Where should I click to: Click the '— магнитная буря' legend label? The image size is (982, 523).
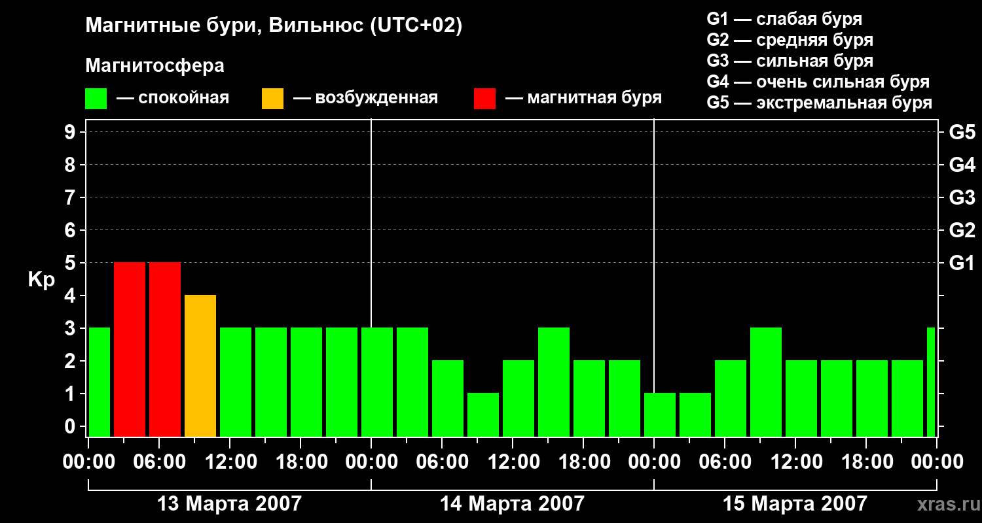pyautogui.click(x=583, y=98)
